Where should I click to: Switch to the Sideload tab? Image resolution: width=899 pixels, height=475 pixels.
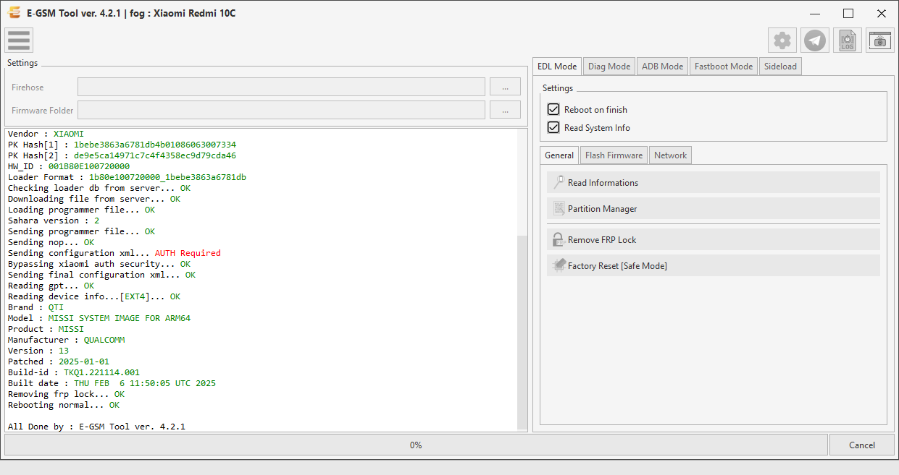click(x=780, y=66)
